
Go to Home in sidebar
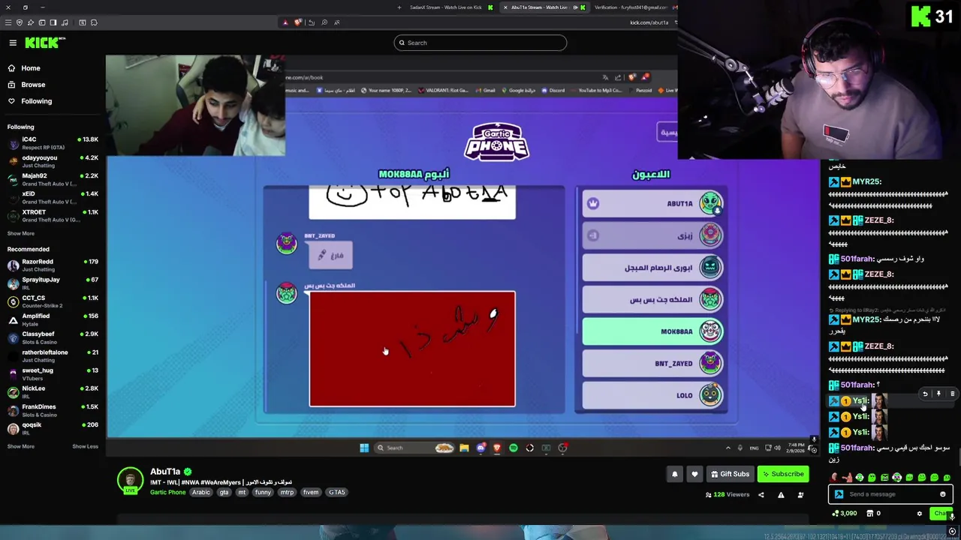(x=31, y=68)
